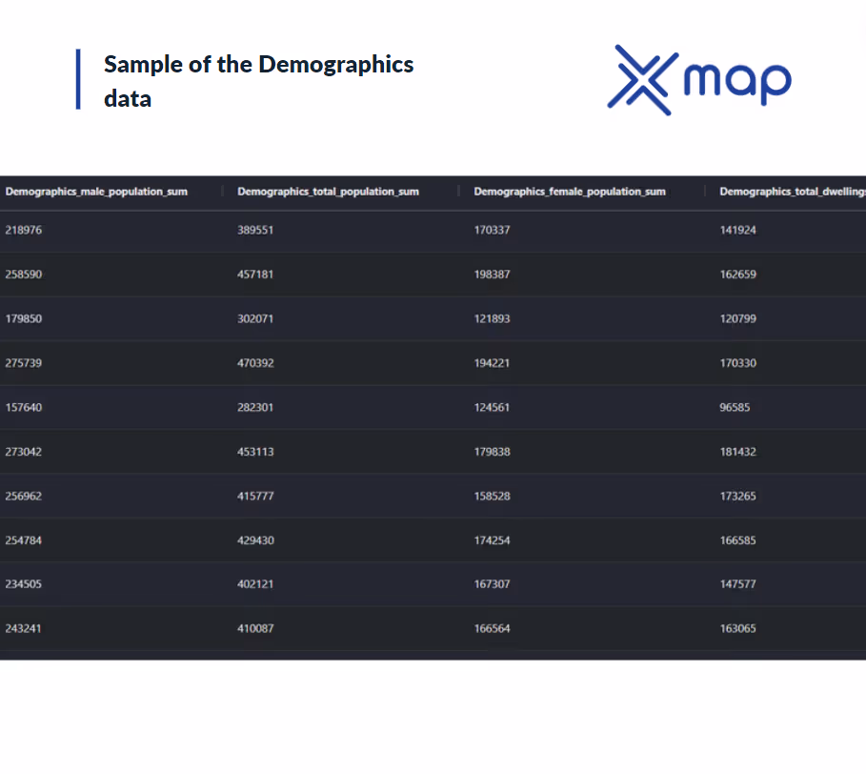Image resolution: width=866 pixels, height=774 pixels.
Task: Click female population cell 158528
Action: [493, 496]
